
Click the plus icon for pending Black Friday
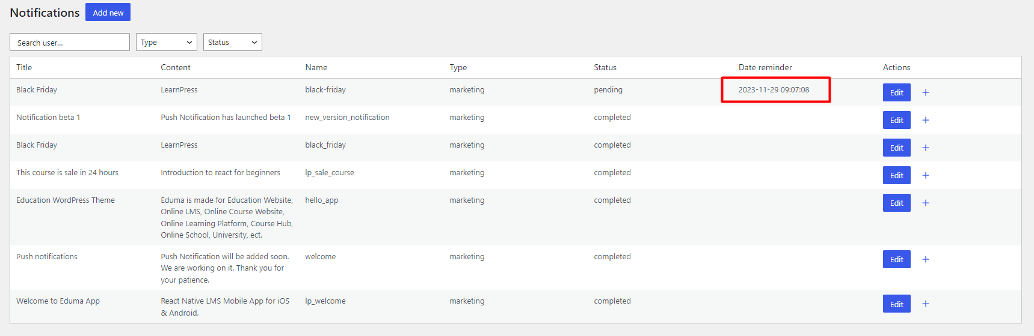(926, 92)
